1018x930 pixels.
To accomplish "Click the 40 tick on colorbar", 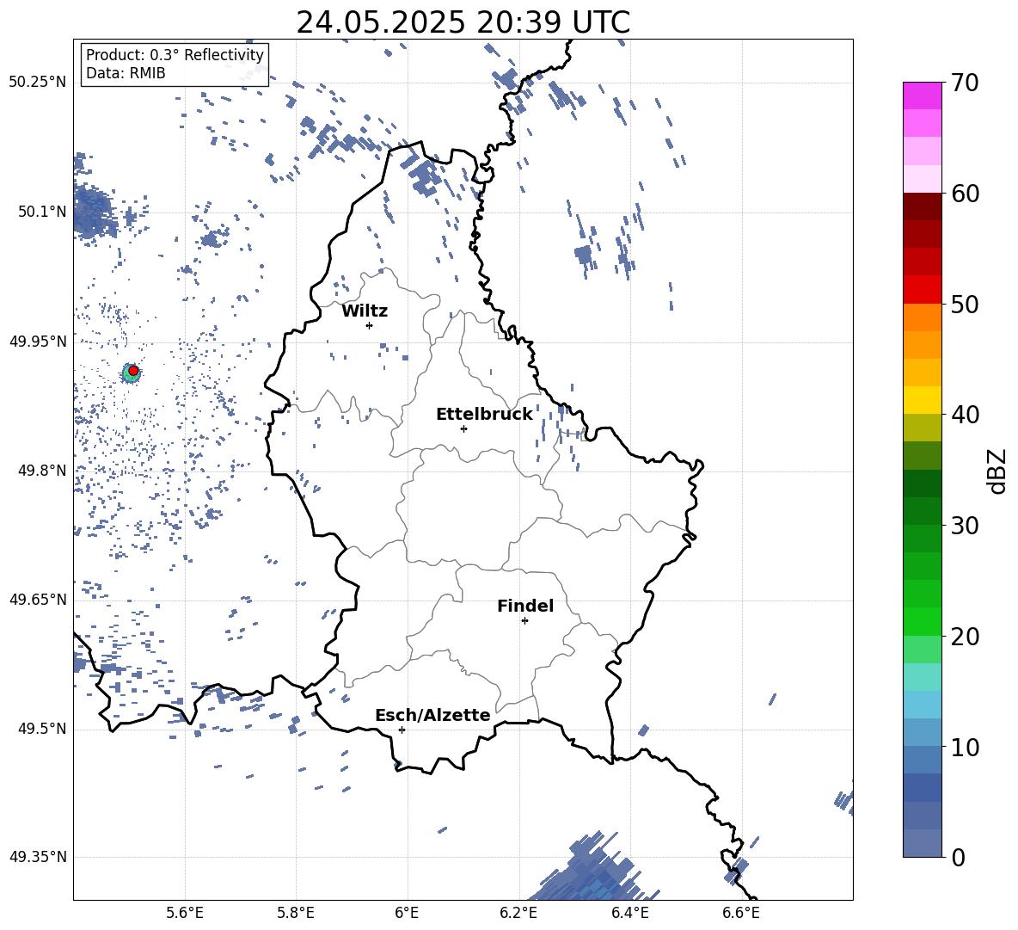I will pos(964,415).
